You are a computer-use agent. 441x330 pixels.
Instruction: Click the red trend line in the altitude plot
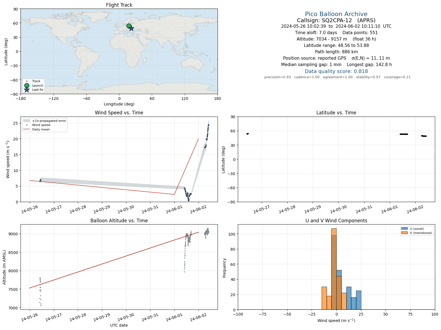[x=114, y=260]
